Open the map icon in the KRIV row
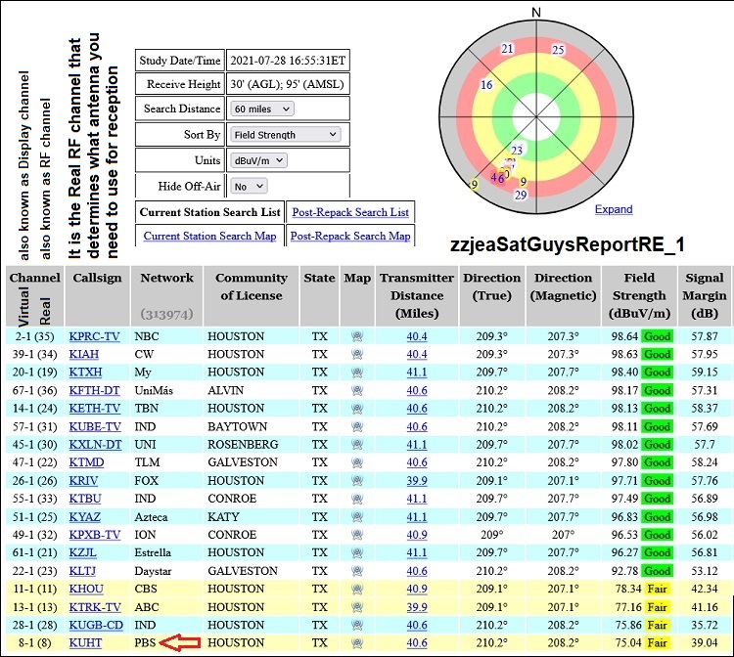The height and width of the screenshot is (657, 734). click(x=357, y=481)
